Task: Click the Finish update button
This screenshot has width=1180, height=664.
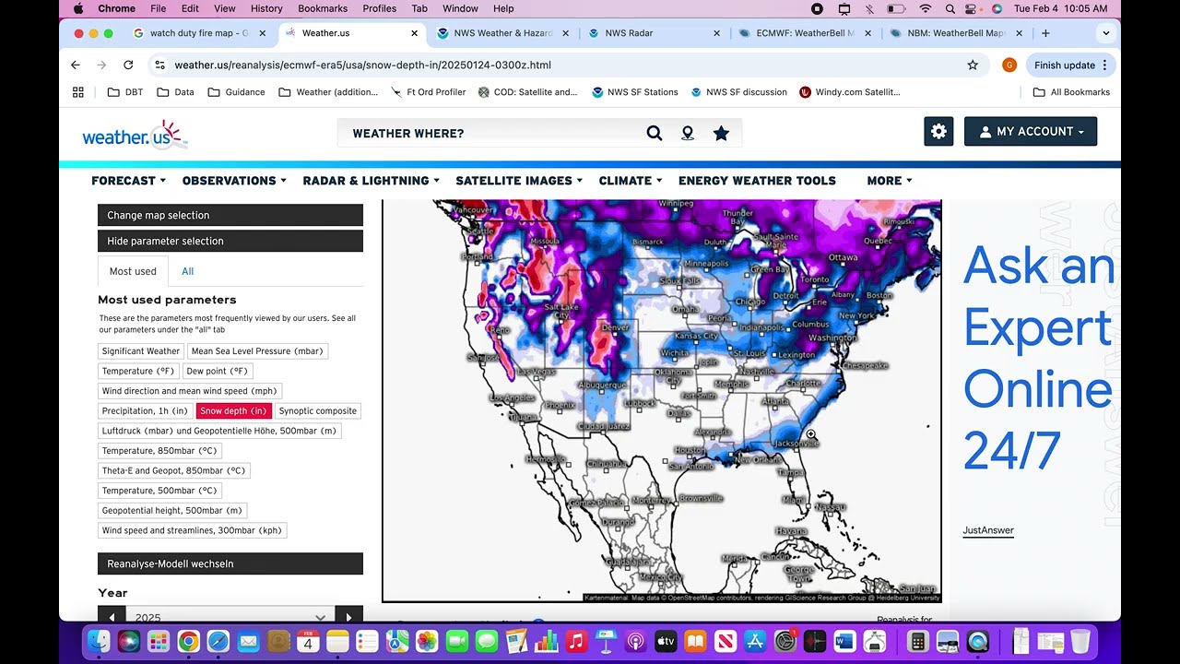Action: [x=1070, y=65]
